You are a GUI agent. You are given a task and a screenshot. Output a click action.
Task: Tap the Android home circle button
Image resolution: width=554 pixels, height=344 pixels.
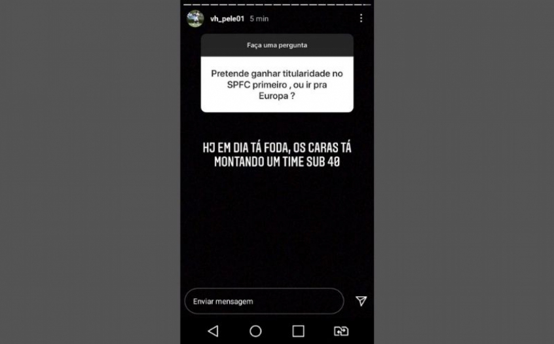coord(255,331)
